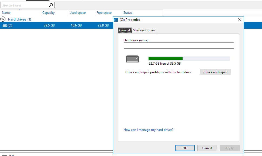Click the (C:) drive icon in list row
262x156 pixels.
click(x=5, y=25)
